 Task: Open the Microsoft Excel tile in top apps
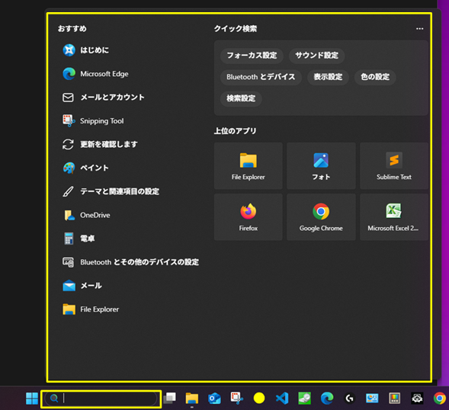point(394,217)
